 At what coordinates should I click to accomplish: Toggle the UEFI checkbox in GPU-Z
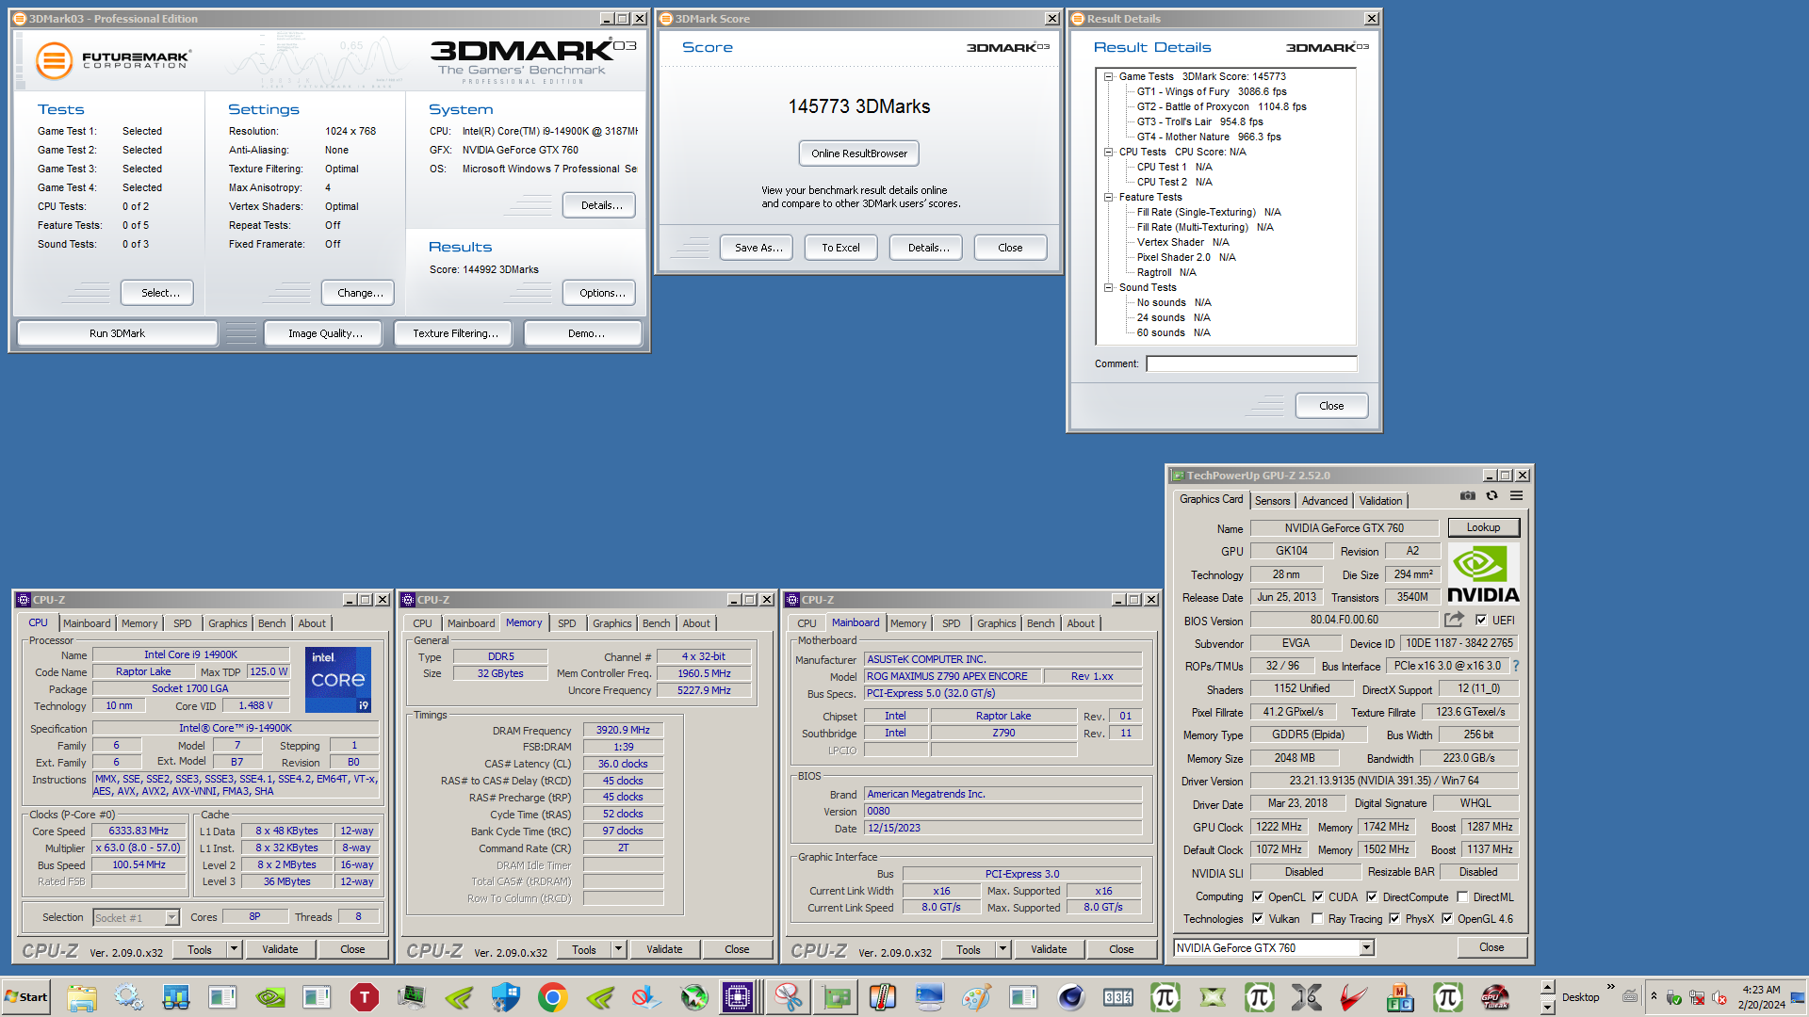coord(1481,620)
